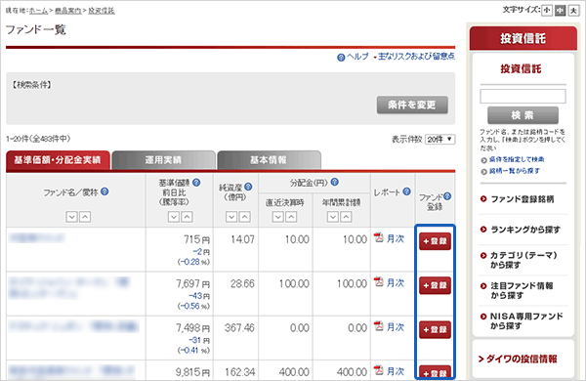586x381 pixels.
Task: Click 検索 button in sidebar
Action: [523, 115]
